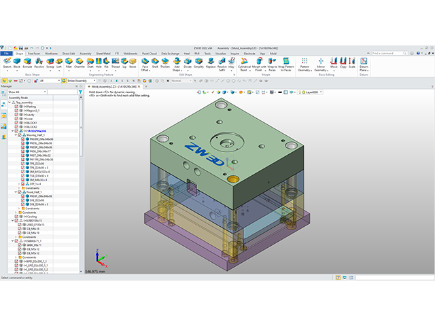Select the Mold_Assembly2.Z3 document tab

click(114, 86)
